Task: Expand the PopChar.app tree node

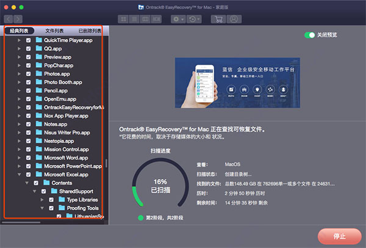Action: (19, 65)
